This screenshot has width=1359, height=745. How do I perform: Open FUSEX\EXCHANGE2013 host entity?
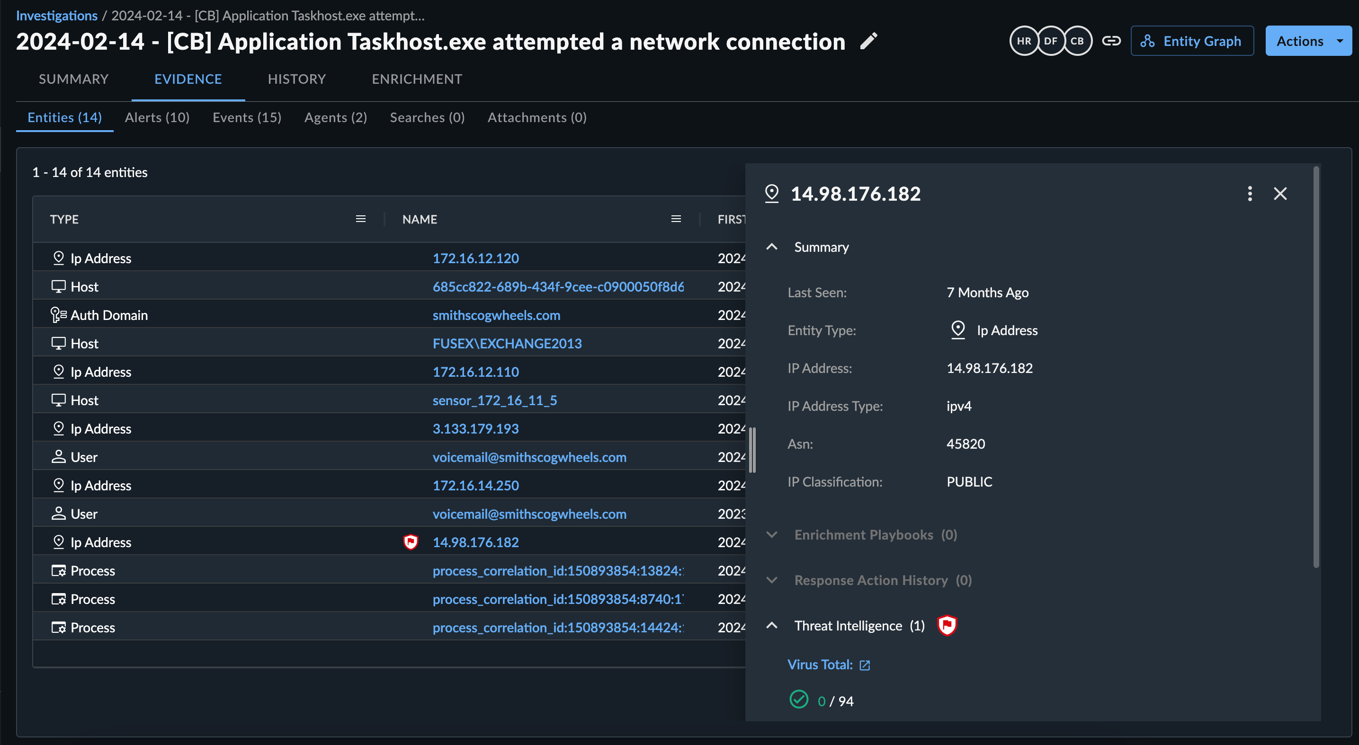[507, 344]
